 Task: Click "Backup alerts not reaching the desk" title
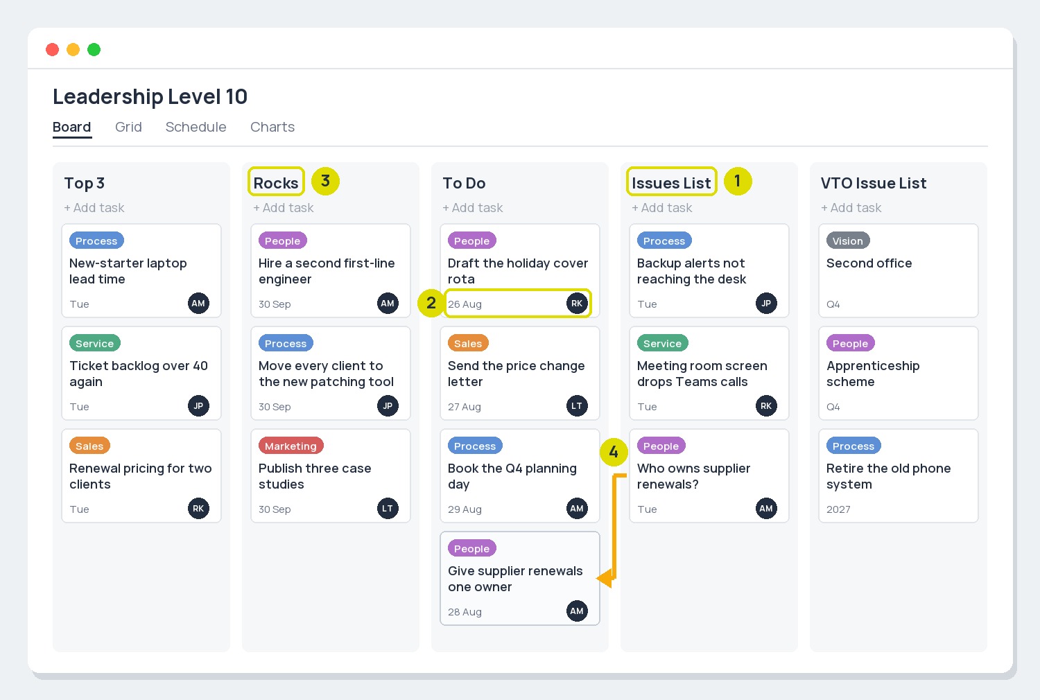point(691,271)
